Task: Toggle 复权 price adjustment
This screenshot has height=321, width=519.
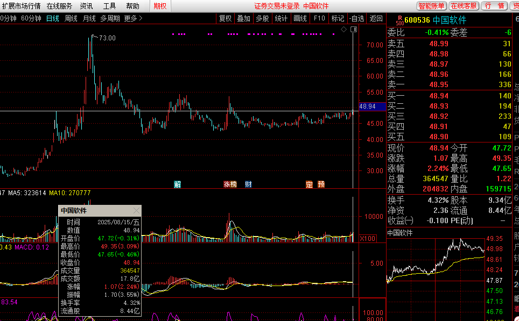Action: (225, 18)
